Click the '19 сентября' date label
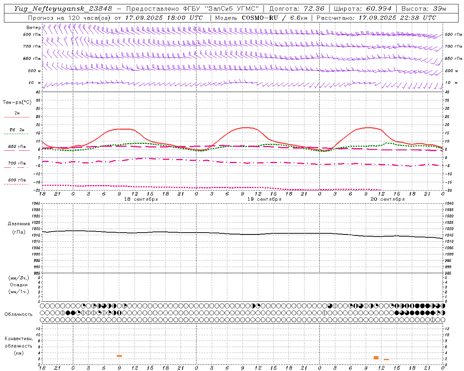Image resolution: width=464 pixels, height=371 pixels. click(264, 199)
